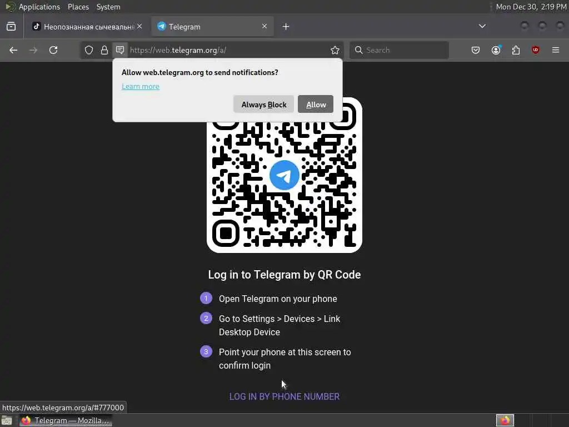Close the TikTok tab
Image resolution: width=569 pixels, height=427 pixels.
[x=139, y=27]
